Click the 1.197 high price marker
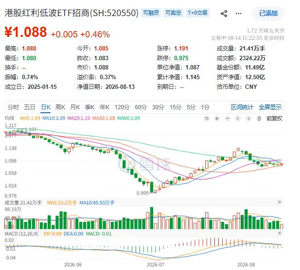The width and height of the screenshot is (300, 270). (31, 130)
